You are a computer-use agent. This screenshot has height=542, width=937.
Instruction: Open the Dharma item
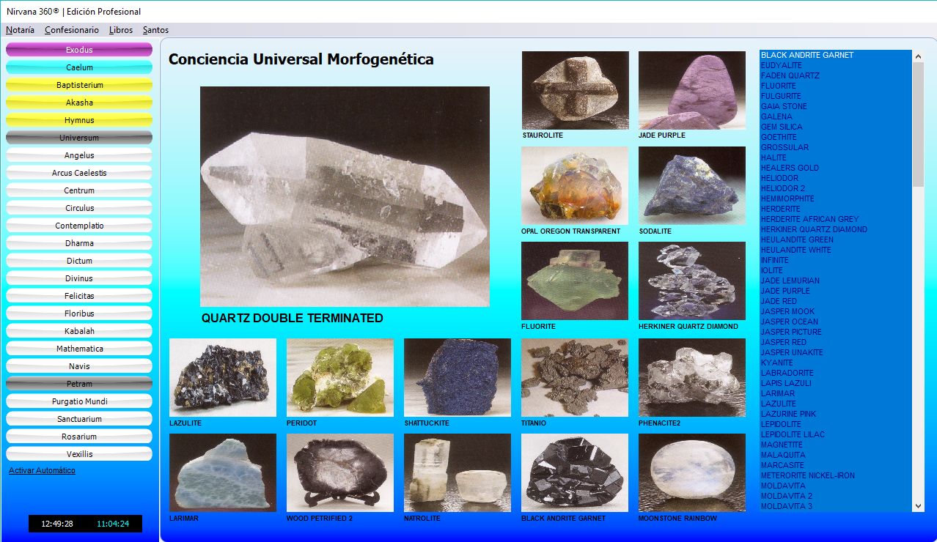(x=79, y=243)
